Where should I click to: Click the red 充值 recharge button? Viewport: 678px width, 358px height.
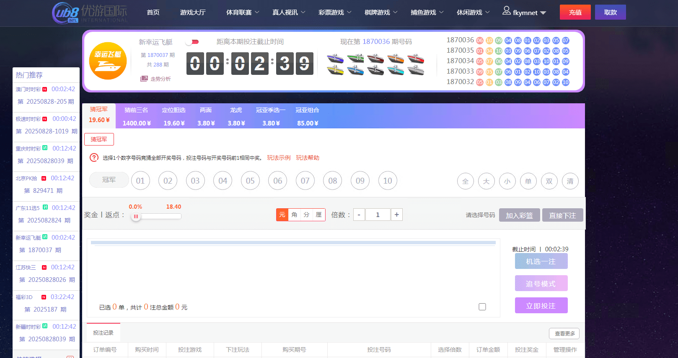575,12
